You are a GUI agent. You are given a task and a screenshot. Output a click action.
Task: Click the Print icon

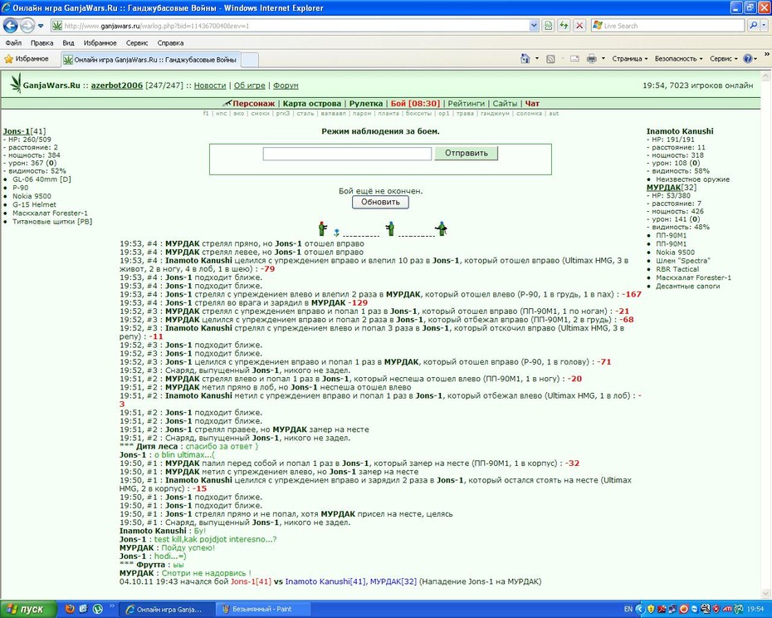[x=591, y=59]
